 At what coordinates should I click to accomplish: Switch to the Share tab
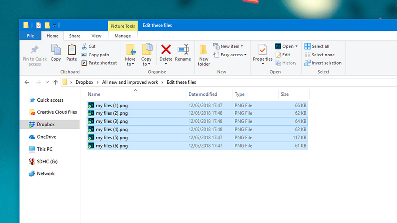[x=75, y=36]
